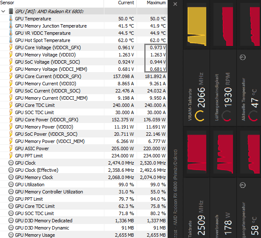Click the GPU chip icon beside AMD Radeon RX 6800
This screenshot has height=238, width=261.
point(11,11)
